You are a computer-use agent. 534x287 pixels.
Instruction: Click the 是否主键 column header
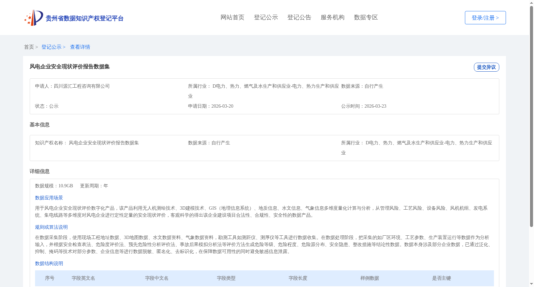pyautogui.click(x=442, y=278)
